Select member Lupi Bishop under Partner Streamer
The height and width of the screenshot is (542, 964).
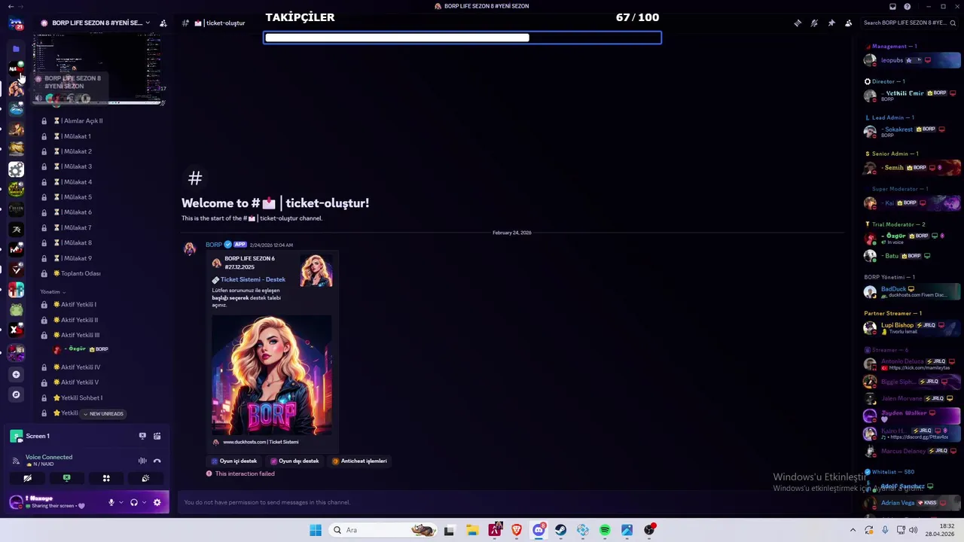(x=913, y=327)
